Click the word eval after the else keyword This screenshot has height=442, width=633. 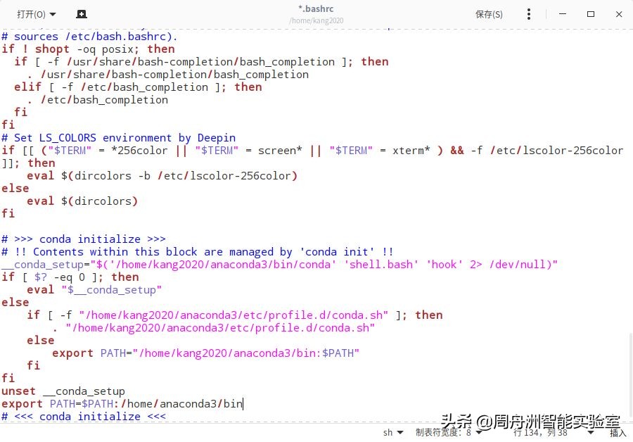[40, 201]
